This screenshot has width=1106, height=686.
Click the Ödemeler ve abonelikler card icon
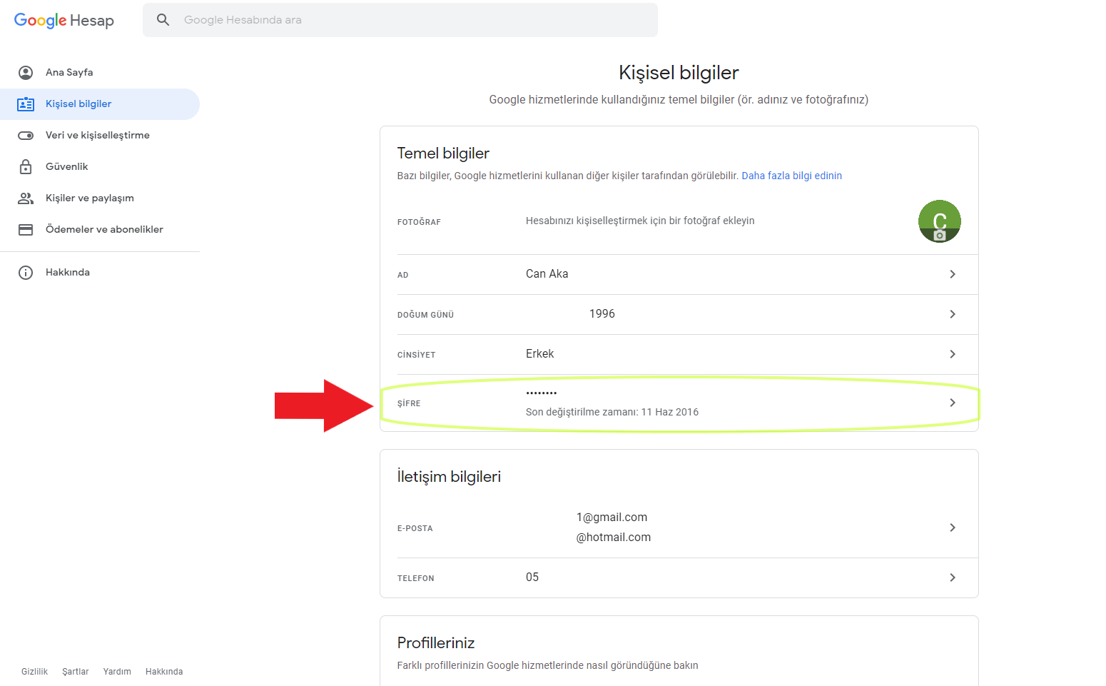point(26,229)
